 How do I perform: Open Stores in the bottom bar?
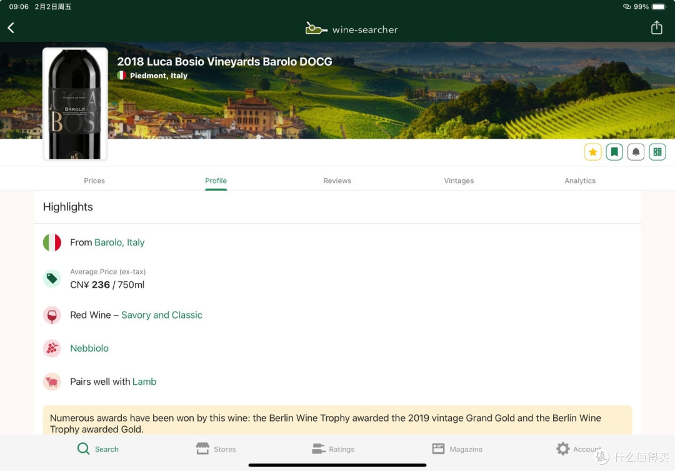tap(216, 449)
